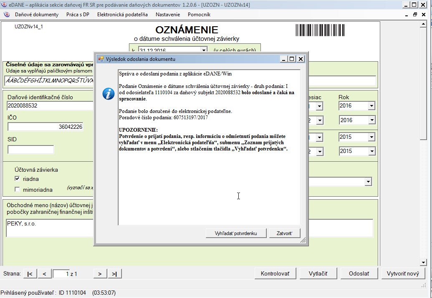
Task: Click the IČO field containing 36042226
Action: click(x=45, y=127)
